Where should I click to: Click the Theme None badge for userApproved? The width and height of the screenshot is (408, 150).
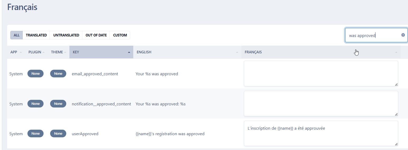[58, 134]
